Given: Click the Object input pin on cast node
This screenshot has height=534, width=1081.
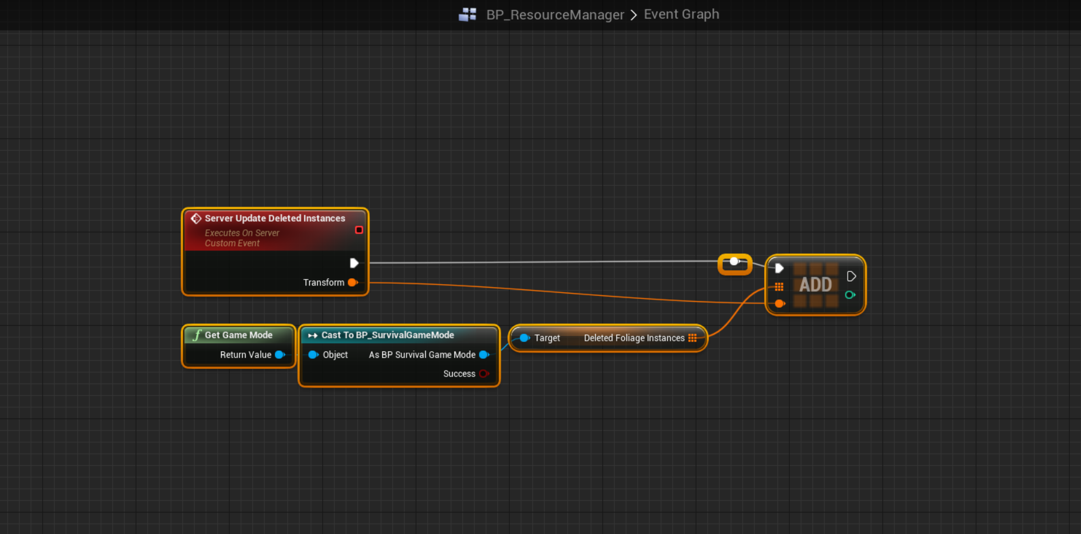Looking at the screenshot, I should coord(313,355).
